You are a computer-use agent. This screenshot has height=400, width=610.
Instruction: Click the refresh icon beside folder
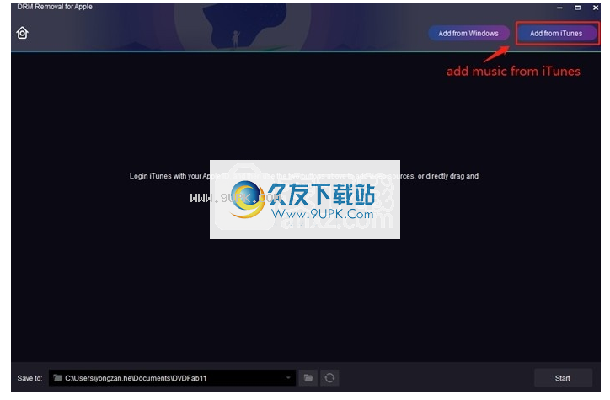329,378
